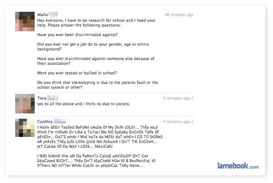Click the lamebook.com logo
This screenshot has width=273, height=183.
pos(238,166)
